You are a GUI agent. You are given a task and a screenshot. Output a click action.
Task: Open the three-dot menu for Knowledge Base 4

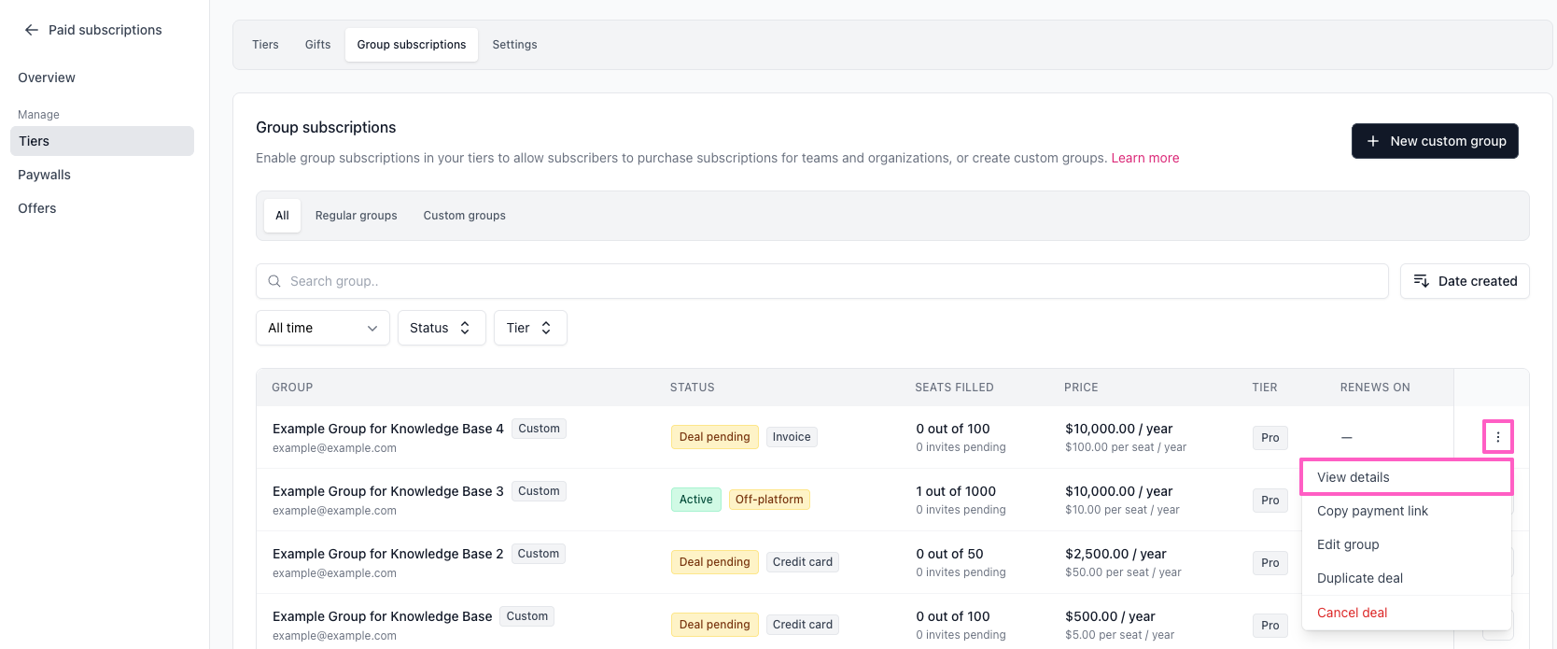point(1498,437)
